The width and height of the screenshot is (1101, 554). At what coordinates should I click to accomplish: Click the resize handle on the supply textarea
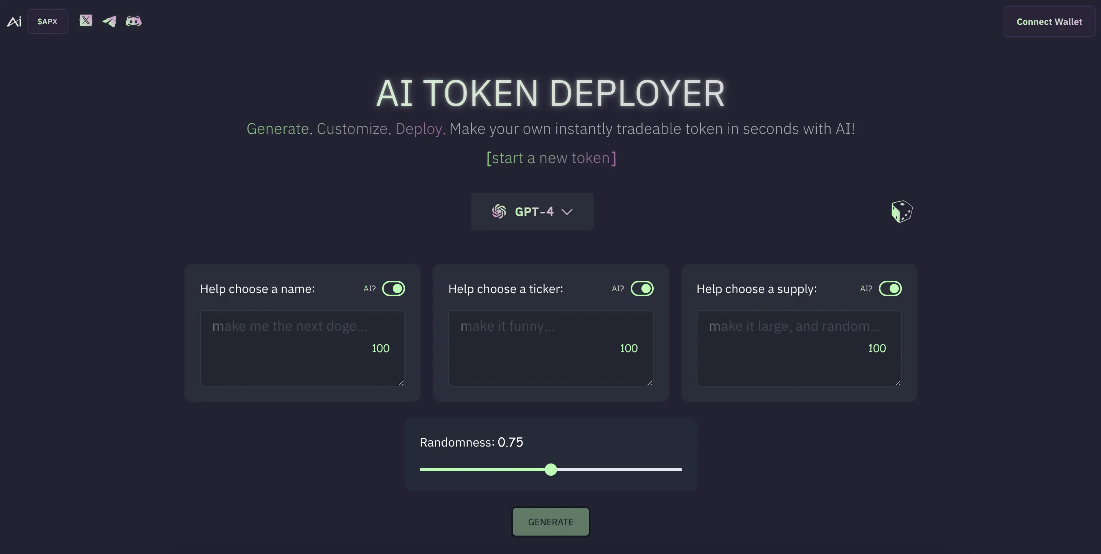(x=898, y=383)
